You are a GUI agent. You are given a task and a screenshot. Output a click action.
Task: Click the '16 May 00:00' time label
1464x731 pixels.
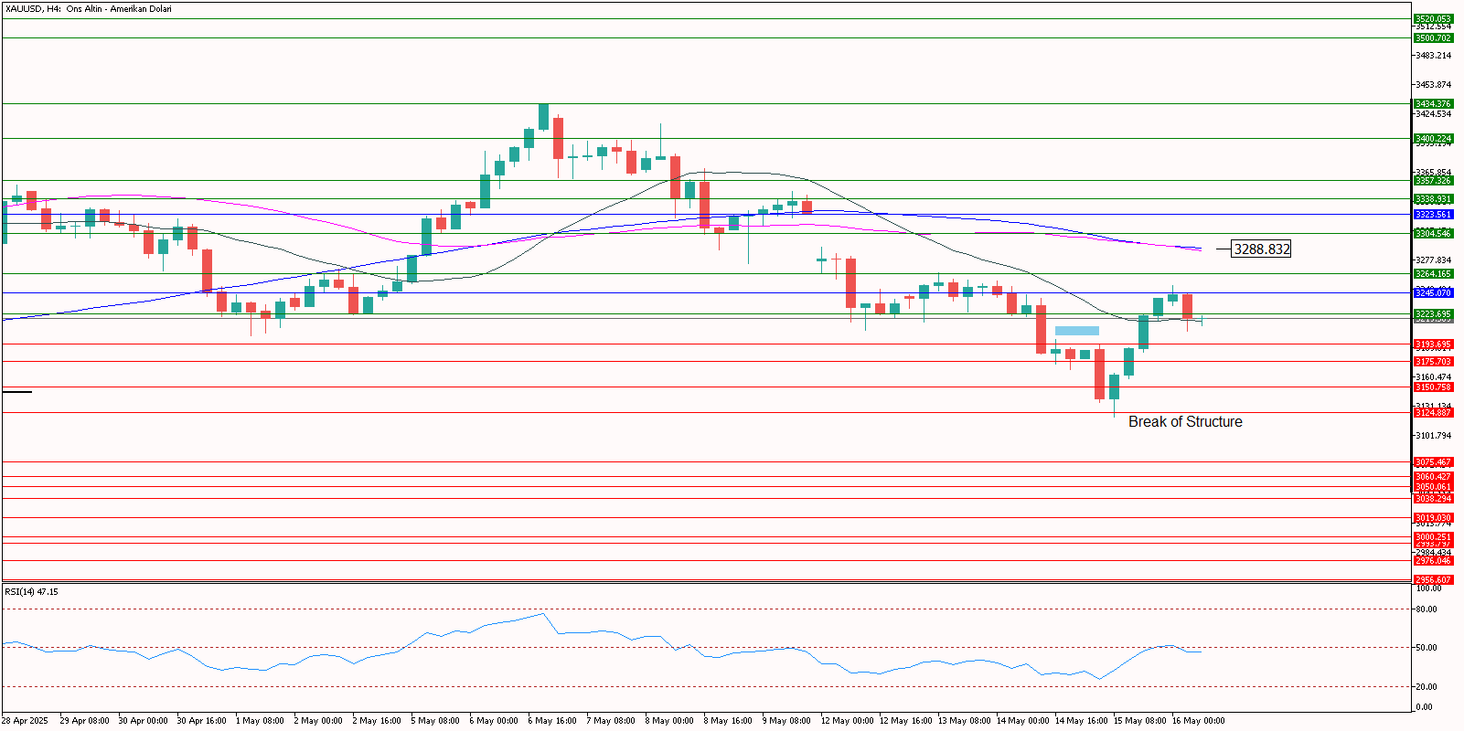click(1198, 720)
